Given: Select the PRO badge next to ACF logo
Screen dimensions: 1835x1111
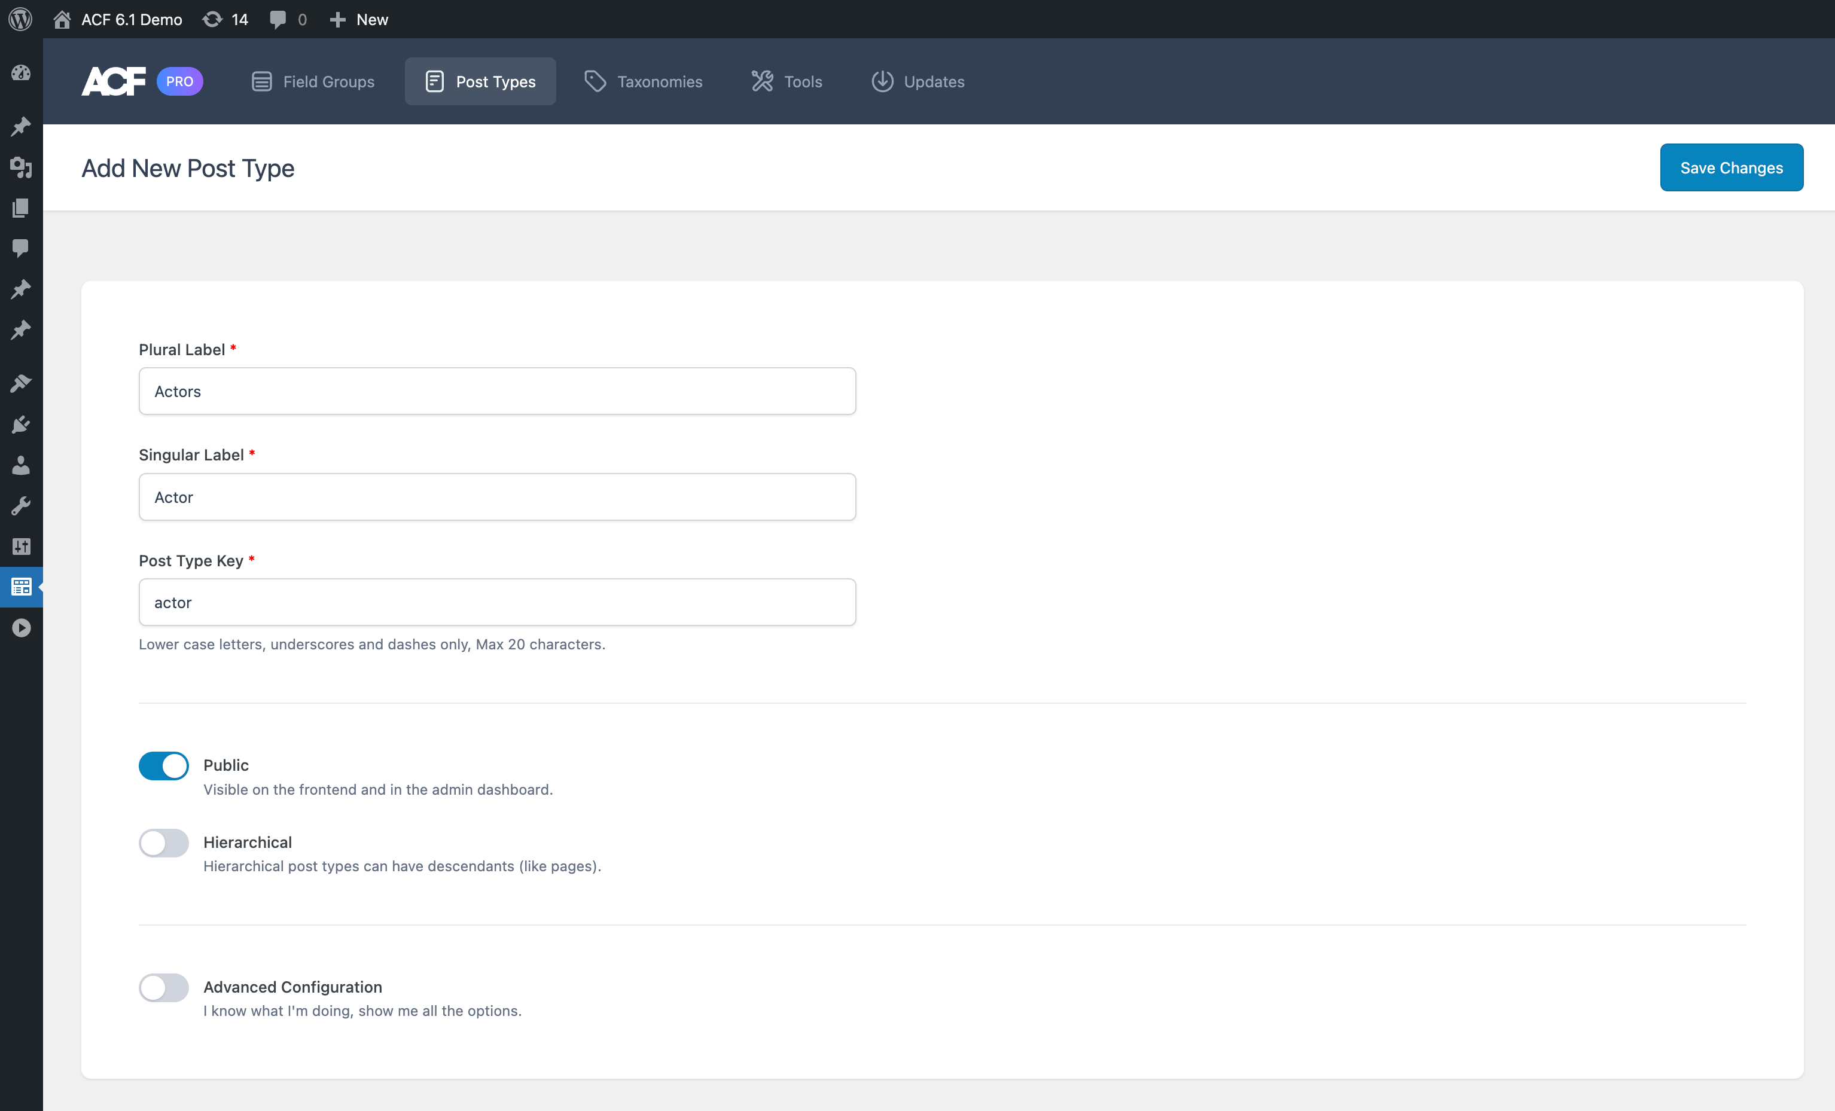Looking at the screenshot, I should (x=179, y=81).
